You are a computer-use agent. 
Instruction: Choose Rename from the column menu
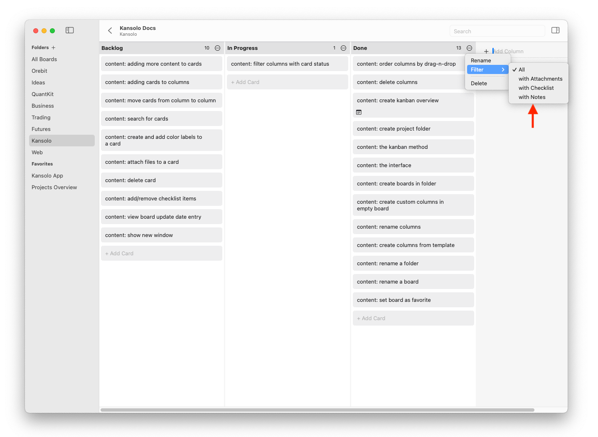pos(488,61)
